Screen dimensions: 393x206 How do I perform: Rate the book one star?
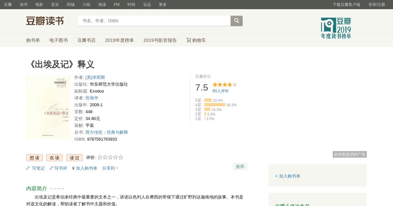coord(100,157)
